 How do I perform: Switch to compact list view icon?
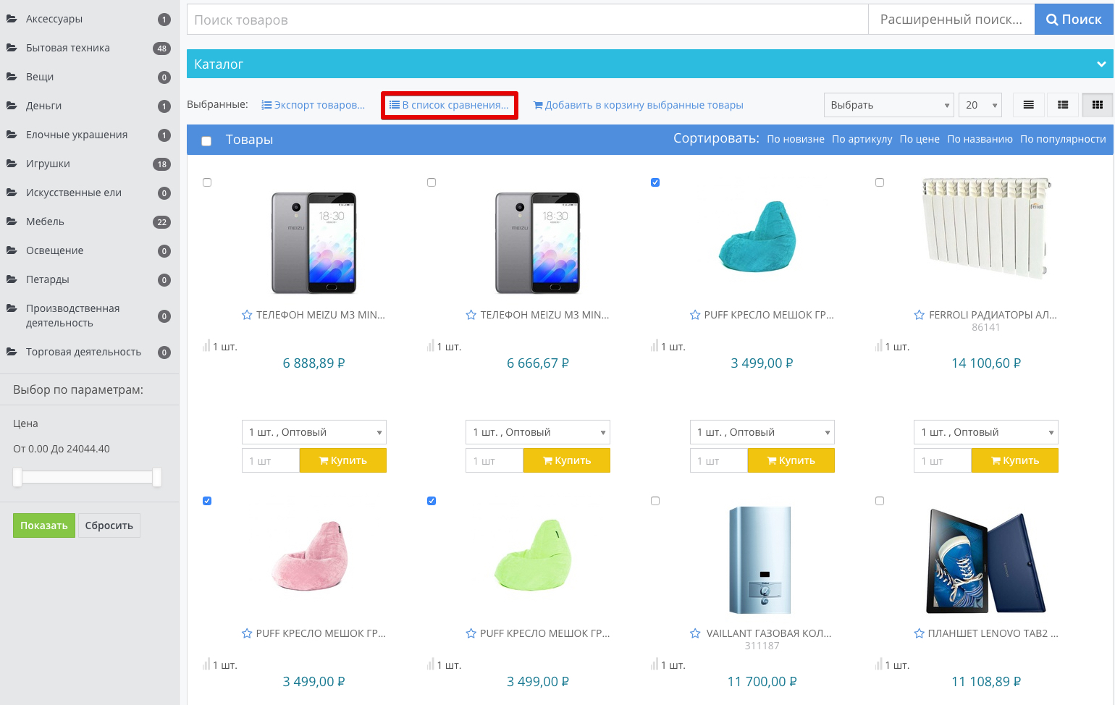(x=1028, y=105)
